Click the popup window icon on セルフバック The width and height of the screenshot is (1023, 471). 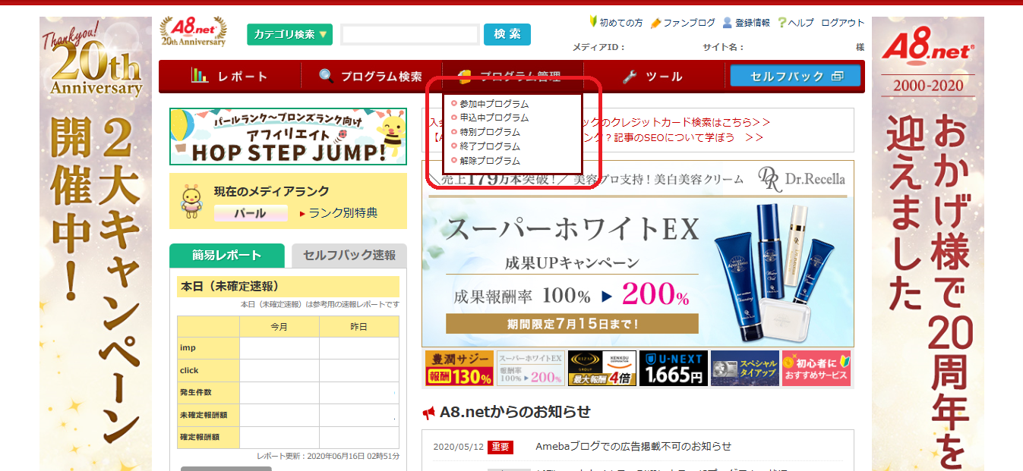point(838,76)
